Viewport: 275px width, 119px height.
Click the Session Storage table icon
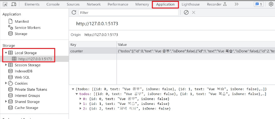coord(10,65)
